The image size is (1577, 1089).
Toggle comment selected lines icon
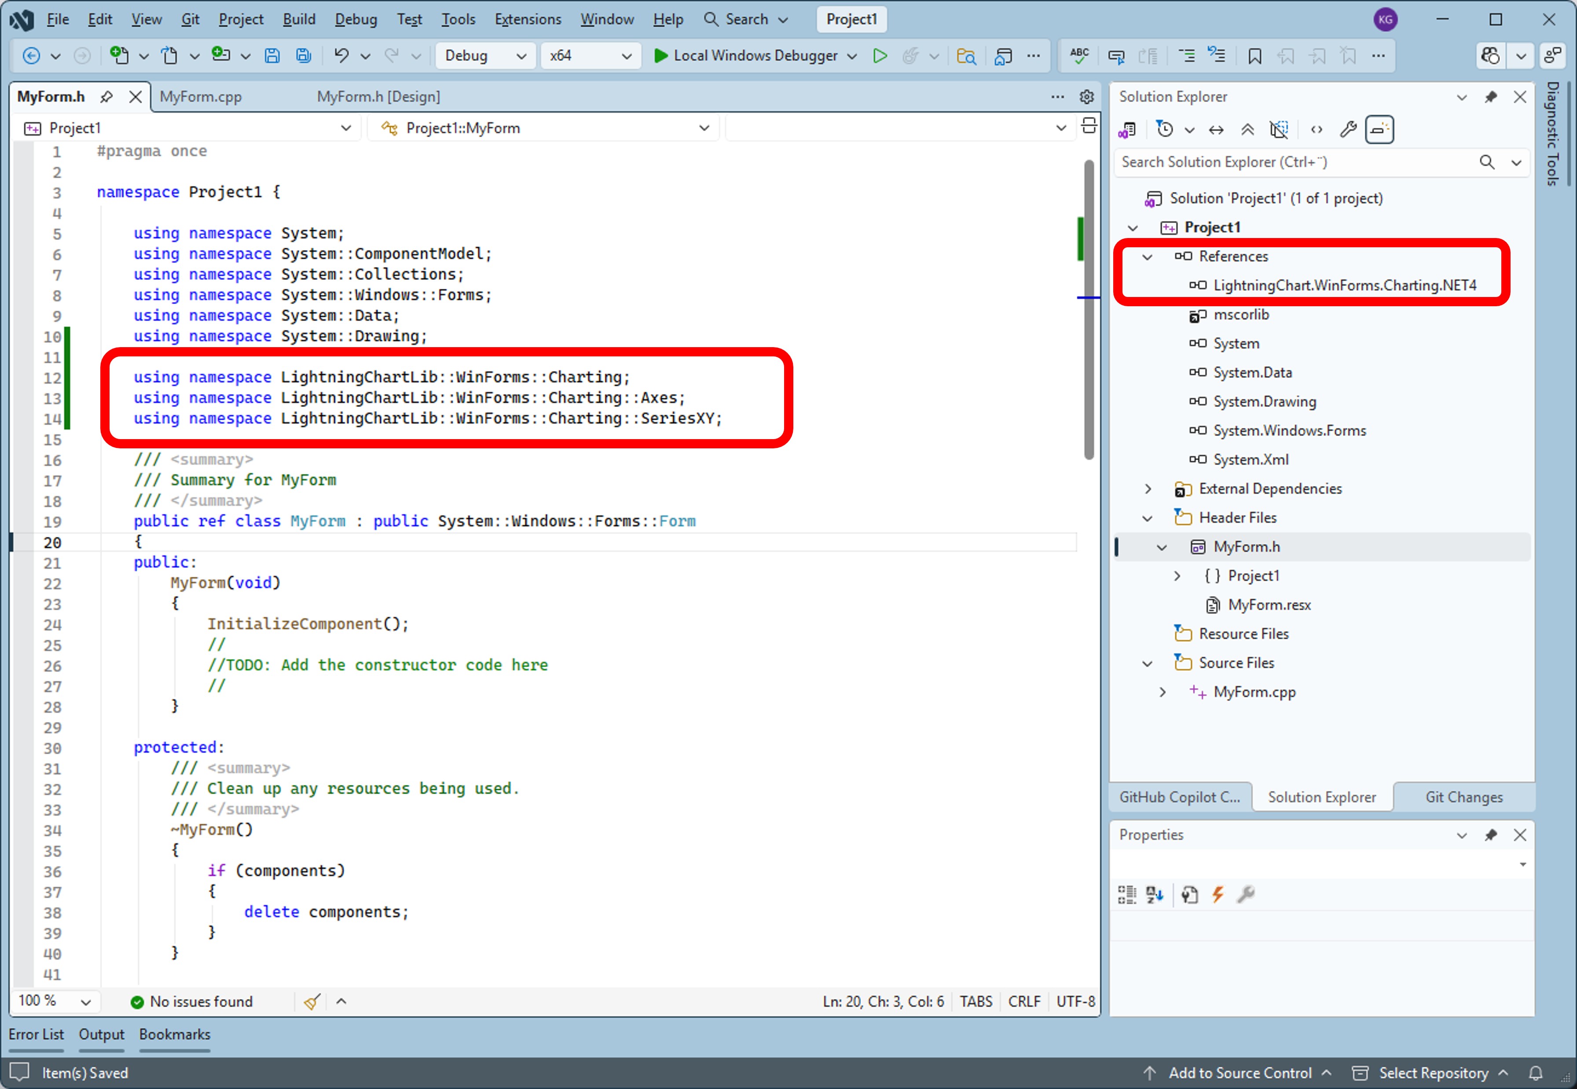(1187, 55)
